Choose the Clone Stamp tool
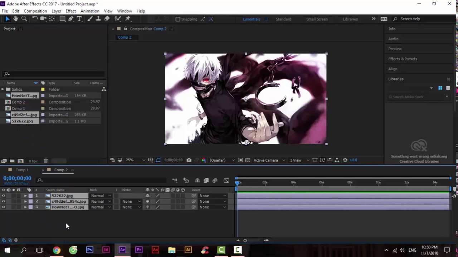Screen dimensions: 458x257 coord(98,19)
